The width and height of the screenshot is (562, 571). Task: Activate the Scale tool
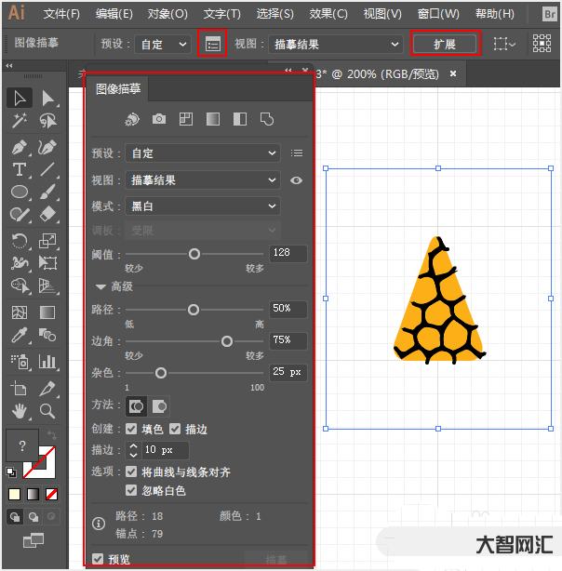pos(47,241)
